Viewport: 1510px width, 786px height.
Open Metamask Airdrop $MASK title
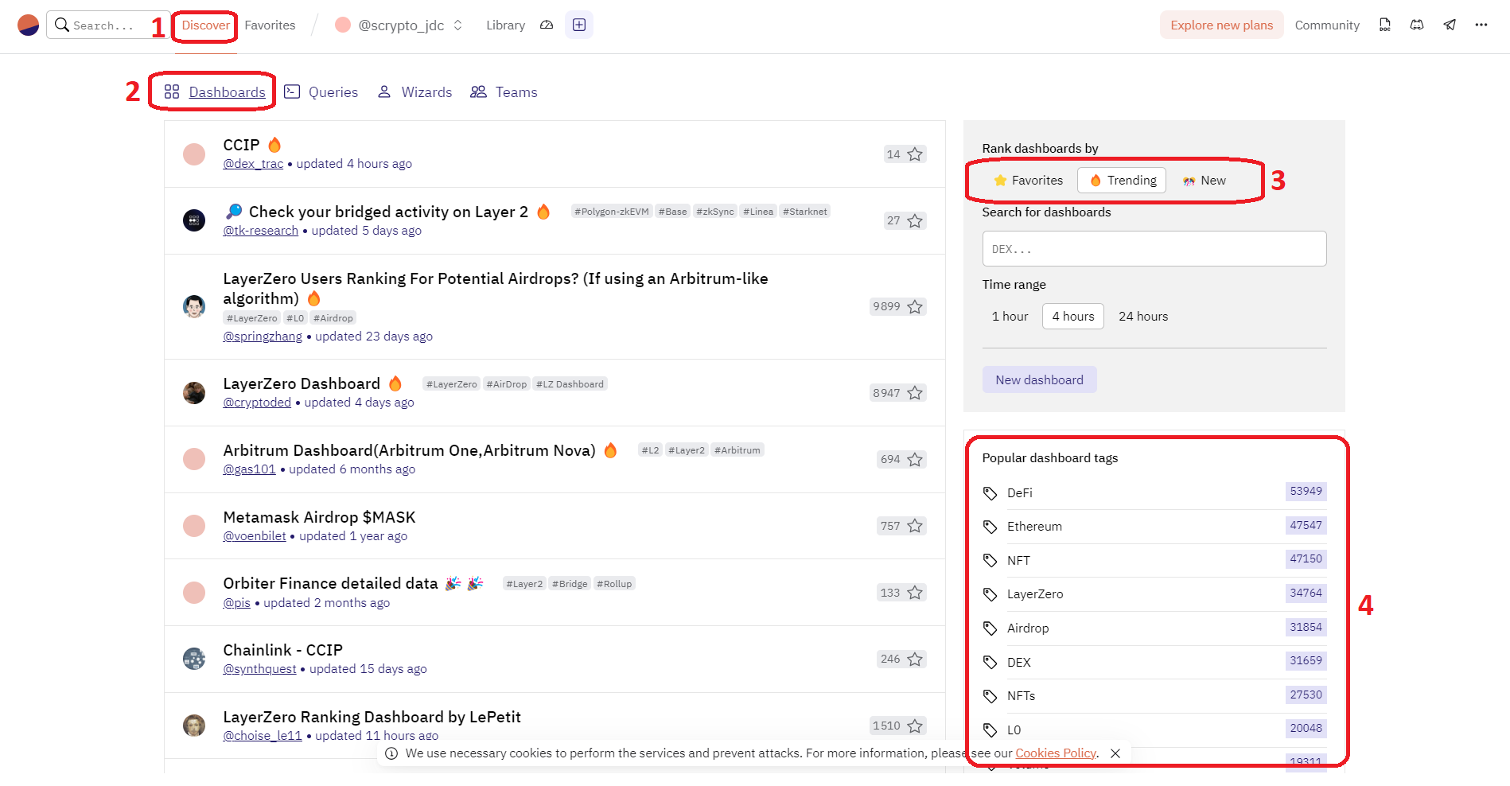(319, 517)
